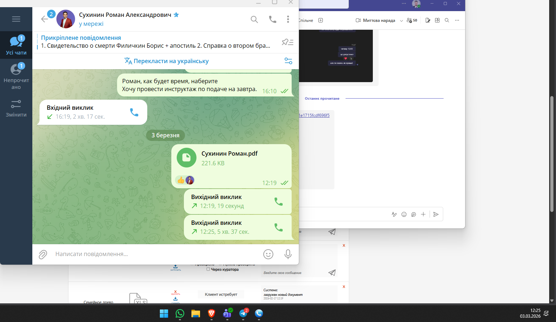Image resolution: width=556 pixels, height=322 pixels.
Task: Open Teams compose plus actions icon
Action: (x=423, y=214)
